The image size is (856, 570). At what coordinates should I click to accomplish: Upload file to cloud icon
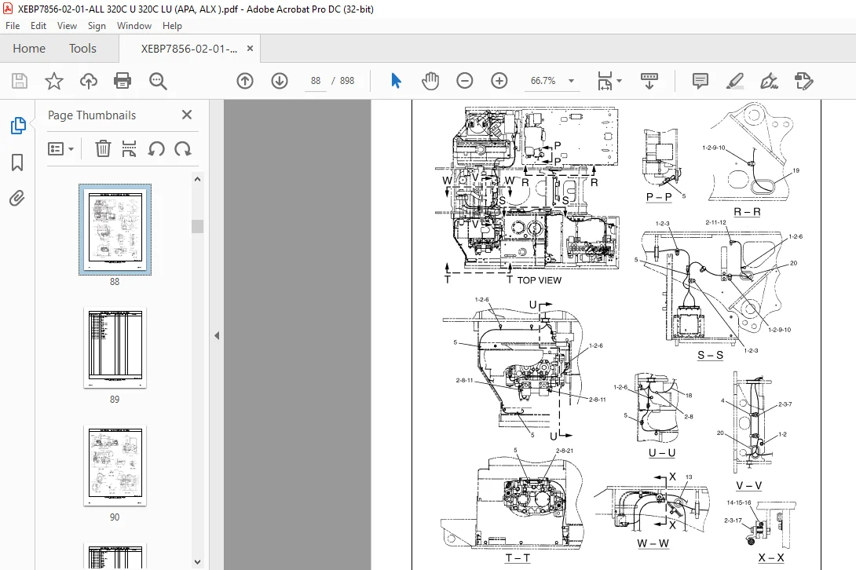[89, 81]
